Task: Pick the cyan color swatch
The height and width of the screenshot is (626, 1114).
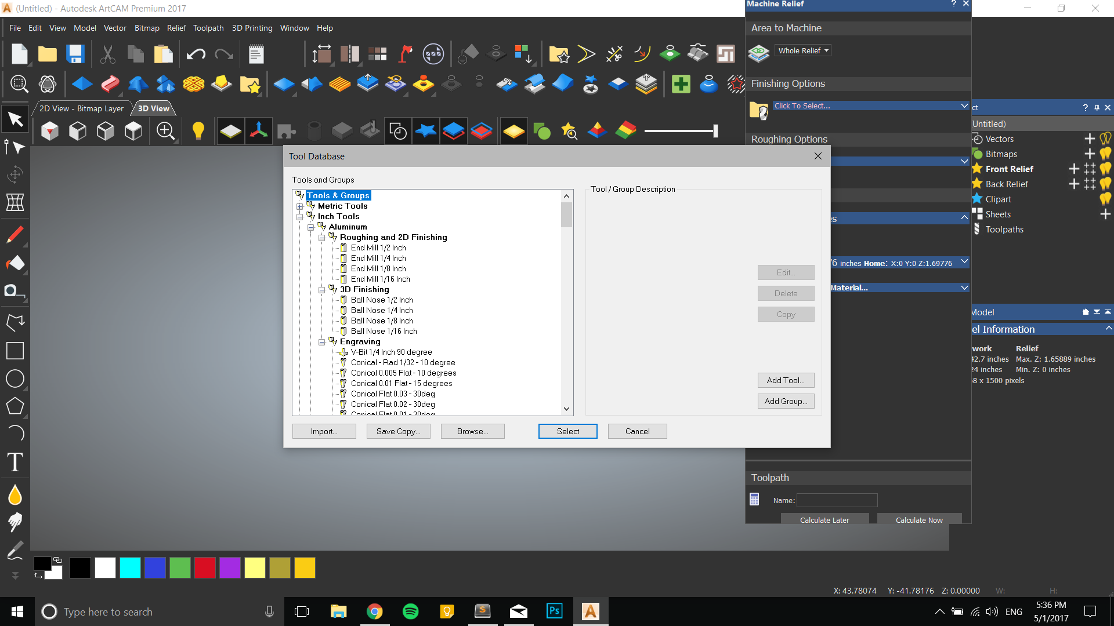Action: point(130,567)
